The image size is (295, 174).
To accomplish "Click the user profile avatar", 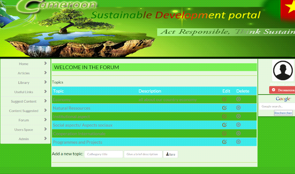I will (283, 71).
